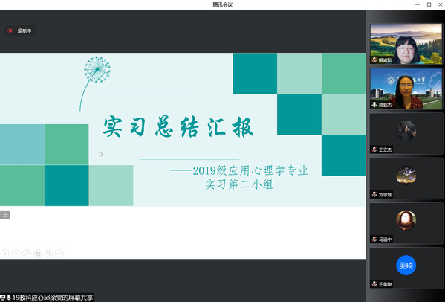Click the red recording indicator

[10, 30]
